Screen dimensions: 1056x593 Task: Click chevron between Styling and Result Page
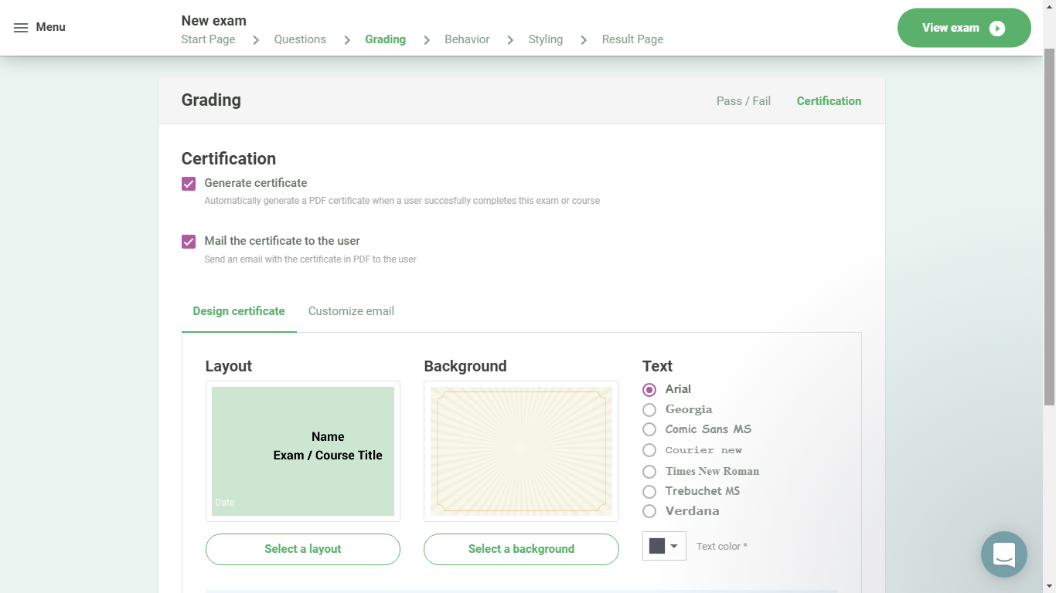click(x=584, y=39)
